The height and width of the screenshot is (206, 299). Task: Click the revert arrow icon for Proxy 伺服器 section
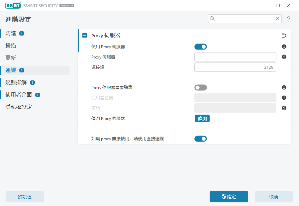tap(284, 36)
